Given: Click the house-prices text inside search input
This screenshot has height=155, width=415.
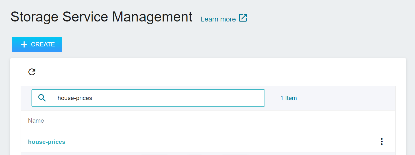Looking at the screenshot, I should pos(75,98).
